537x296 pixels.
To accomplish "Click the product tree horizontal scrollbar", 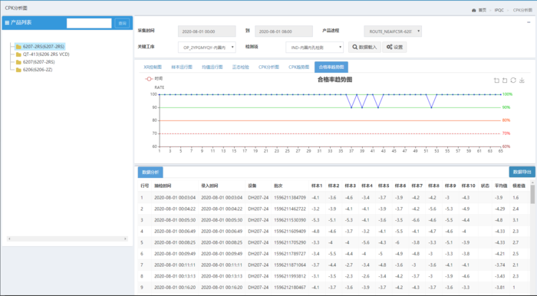I will pyautogui.click(x=68, y=238).
